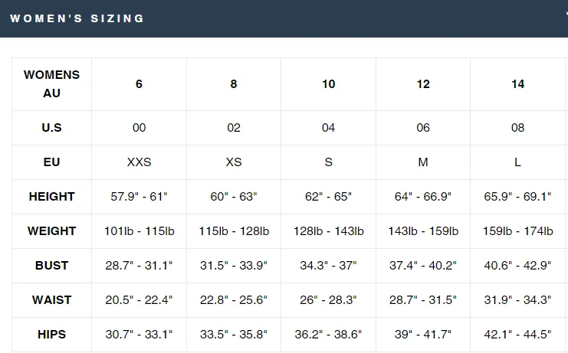Click the 64" - 66.9" height cell
This screenshot has height=353, width=568.
423,196
